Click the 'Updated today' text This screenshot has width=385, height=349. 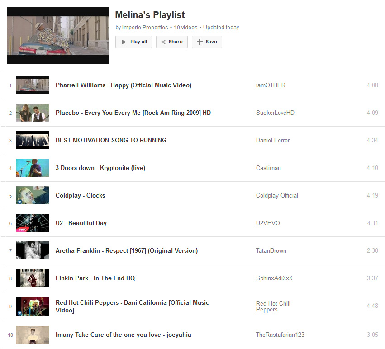221,28
